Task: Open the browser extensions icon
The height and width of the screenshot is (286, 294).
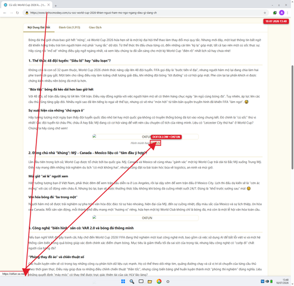Action: pos(275,13)
